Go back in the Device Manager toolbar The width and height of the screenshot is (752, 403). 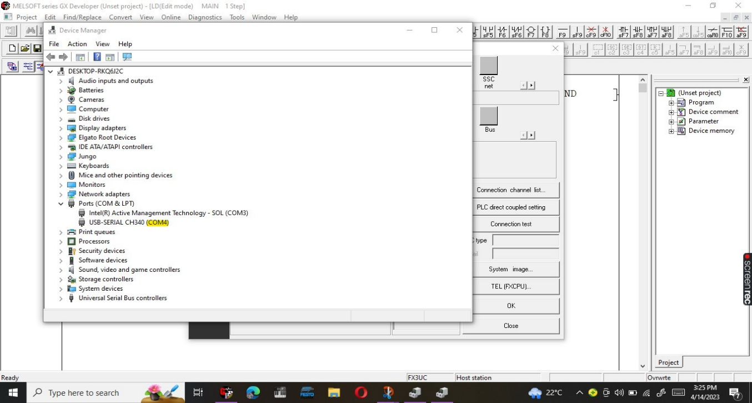click(x=51, y=57)
